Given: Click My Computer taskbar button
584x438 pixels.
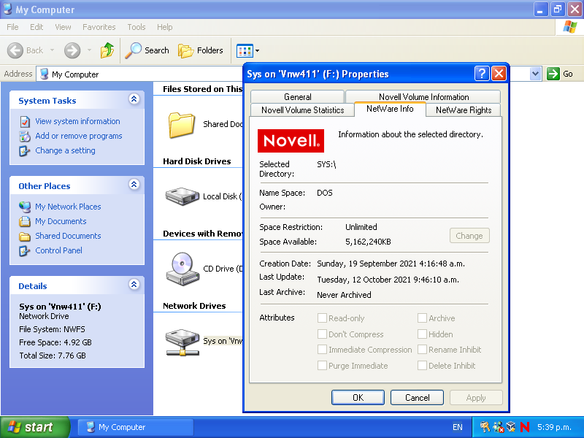Looking at the screenshot, I should (x=136, y=427).
